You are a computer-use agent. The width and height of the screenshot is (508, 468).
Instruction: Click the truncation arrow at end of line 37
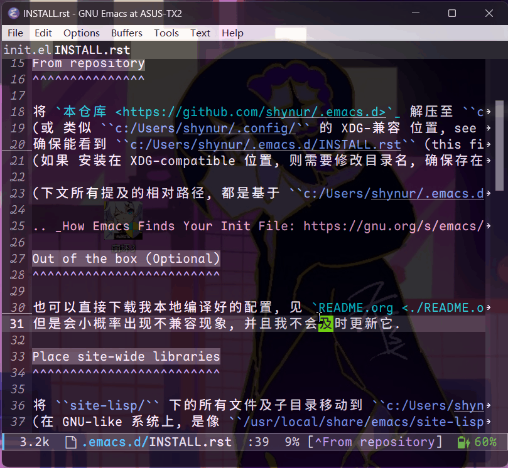489,422
